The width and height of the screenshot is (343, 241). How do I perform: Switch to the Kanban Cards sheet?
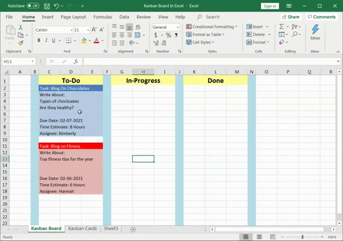[x=82, y=229]
